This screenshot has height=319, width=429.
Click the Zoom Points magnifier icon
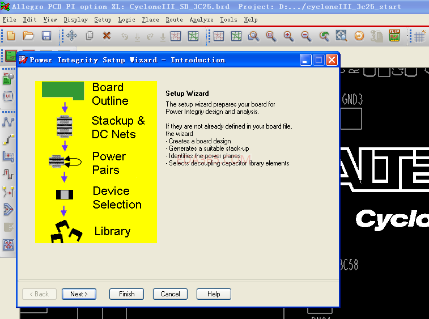(x=253, y=36)
